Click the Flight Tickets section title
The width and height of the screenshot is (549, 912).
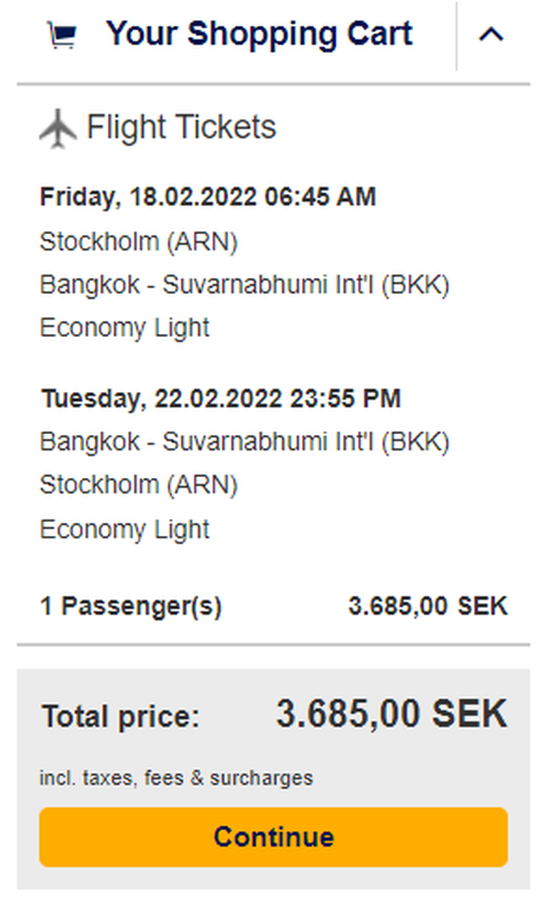click(181, 127)
